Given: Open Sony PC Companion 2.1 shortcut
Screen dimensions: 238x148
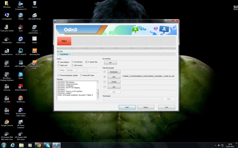Looking at the screenshot, I should (21, 5).
